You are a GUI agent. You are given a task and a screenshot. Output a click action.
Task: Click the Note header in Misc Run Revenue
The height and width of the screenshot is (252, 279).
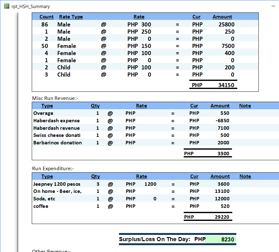point(245,106)
